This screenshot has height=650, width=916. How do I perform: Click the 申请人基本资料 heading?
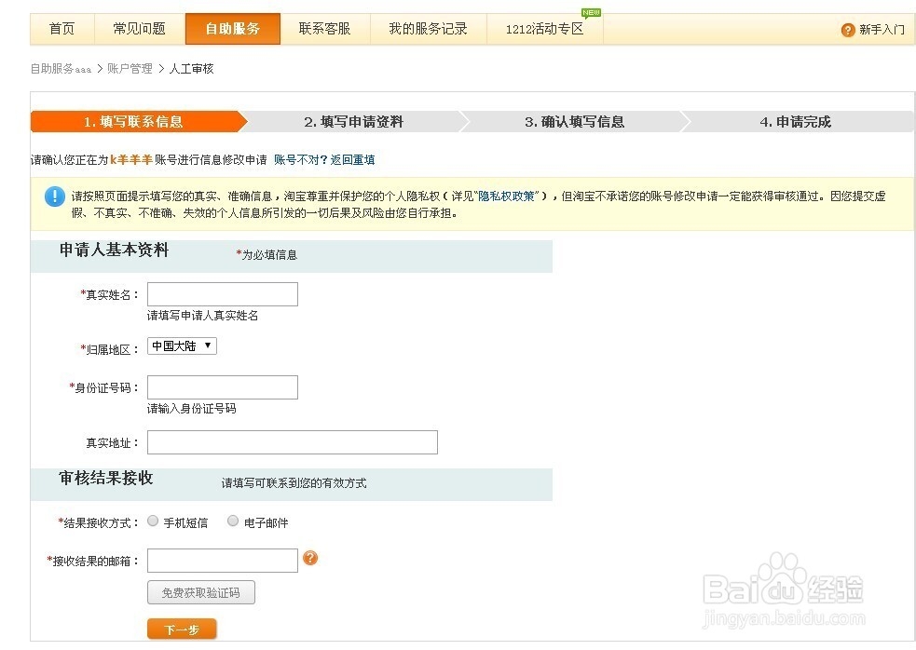(114, 250)
